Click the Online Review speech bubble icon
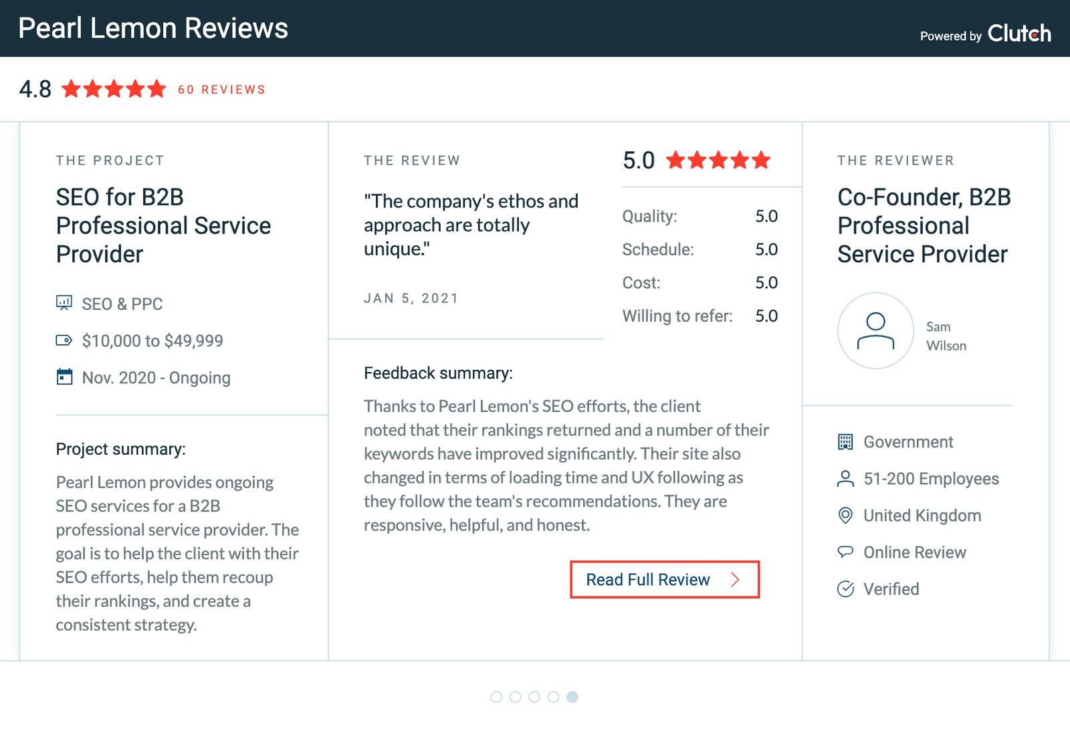The height and width of the screenshot is (729, 1070). [845, 552]
